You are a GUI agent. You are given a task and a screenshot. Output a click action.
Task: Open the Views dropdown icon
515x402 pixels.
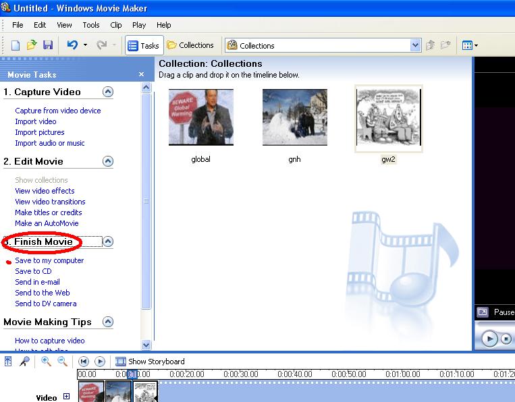pos(470,45)
